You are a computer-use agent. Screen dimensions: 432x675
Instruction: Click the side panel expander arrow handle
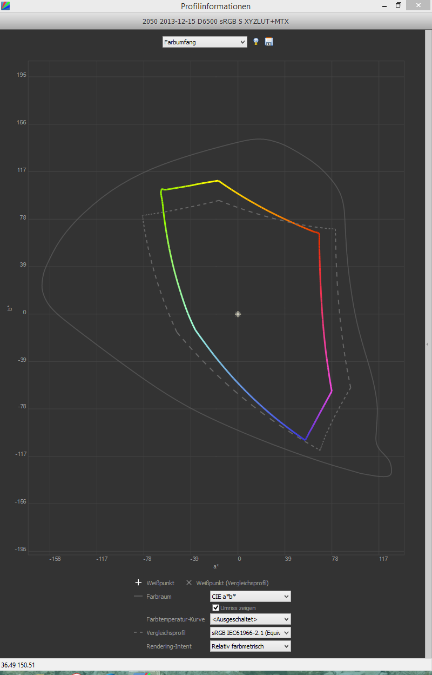427,344
